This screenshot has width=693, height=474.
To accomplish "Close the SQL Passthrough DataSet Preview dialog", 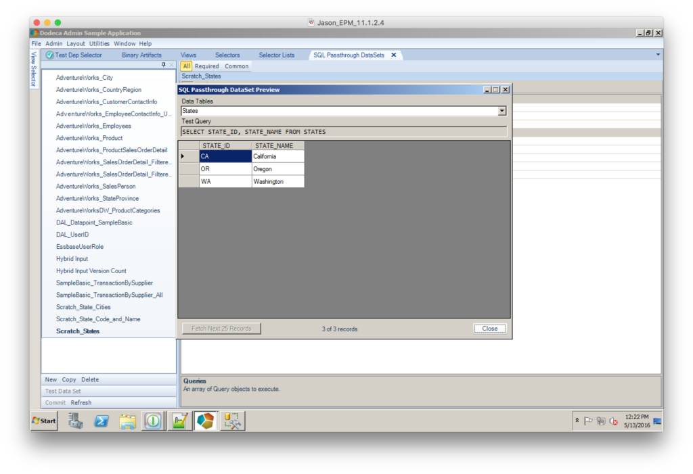I will (x=505, y=89).
